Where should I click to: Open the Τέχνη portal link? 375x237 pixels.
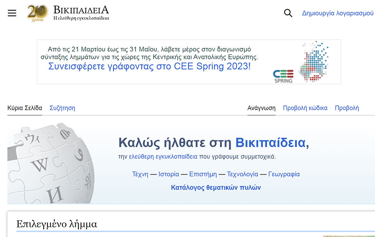140,174
